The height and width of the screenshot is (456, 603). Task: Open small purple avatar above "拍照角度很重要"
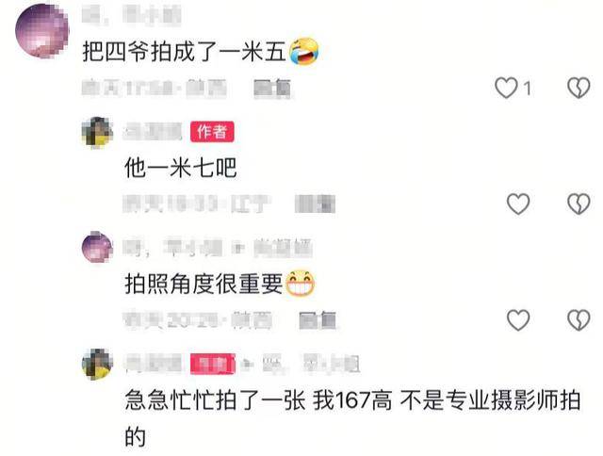(x=97, y=247)
